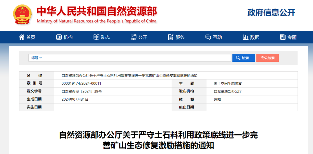Click the magnifier icon in 检索 button
This screenshot has width=313, height=154.
tap(238, 58)
